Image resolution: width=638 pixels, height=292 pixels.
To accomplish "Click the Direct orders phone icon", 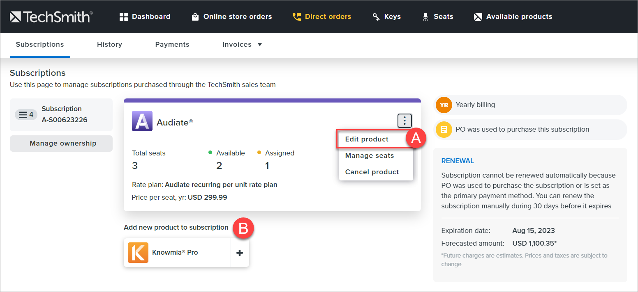I will click(x=296, y=16).
